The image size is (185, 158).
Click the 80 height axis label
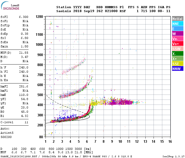41,137
